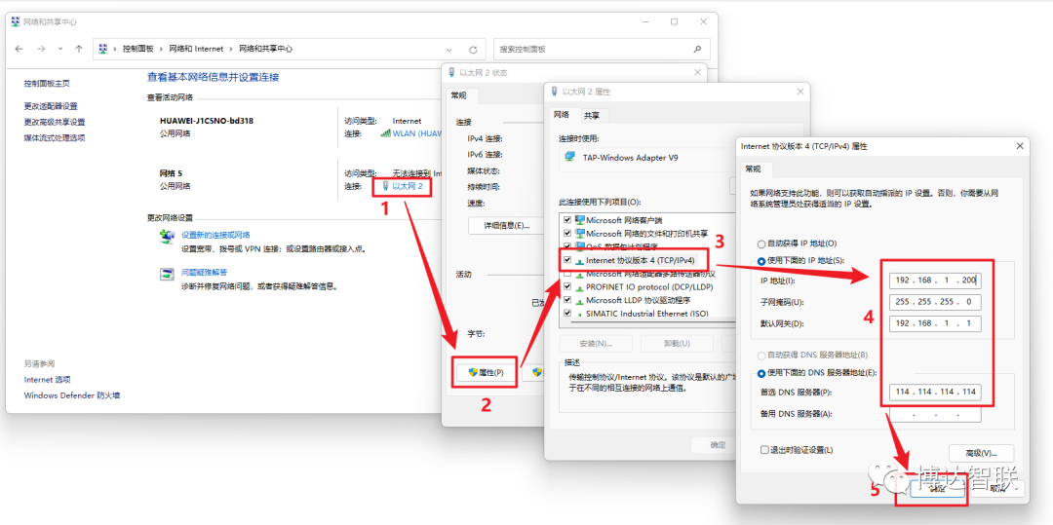Click 属性(P) button in status dialog
Viewport: 1053px width, 525px height.
(x=486, y=373)
